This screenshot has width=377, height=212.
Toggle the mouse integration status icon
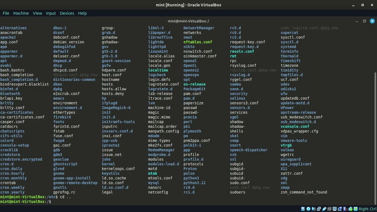(x=350, y=209)
